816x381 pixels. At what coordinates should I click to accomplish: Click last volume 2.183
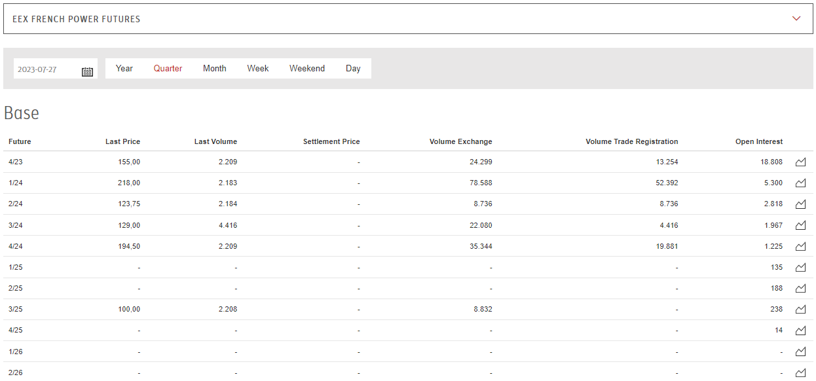228,183
